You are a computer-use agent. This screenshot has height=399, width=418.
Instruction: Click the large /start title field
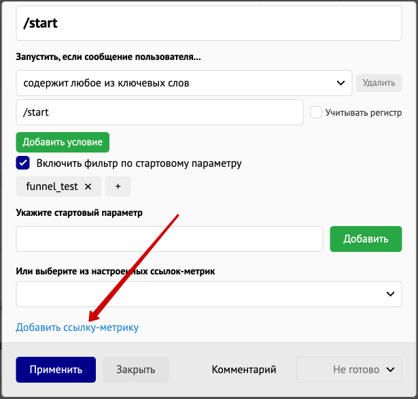[x=209, y=23]
